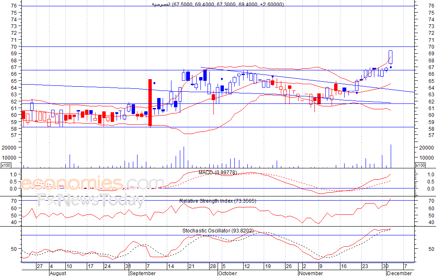Click the x100 volume multiplier box on left
436x276 pixels.
coord(6,165)
